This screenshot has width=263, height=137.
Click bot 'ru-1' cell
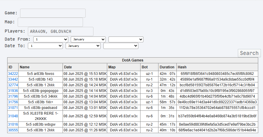[x=149, y=79]
